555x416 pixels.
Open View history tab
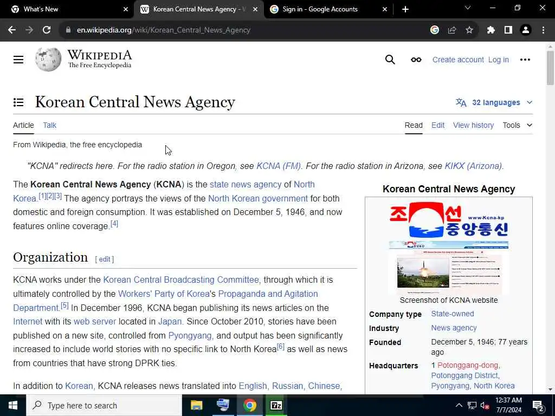click(473, 125)
